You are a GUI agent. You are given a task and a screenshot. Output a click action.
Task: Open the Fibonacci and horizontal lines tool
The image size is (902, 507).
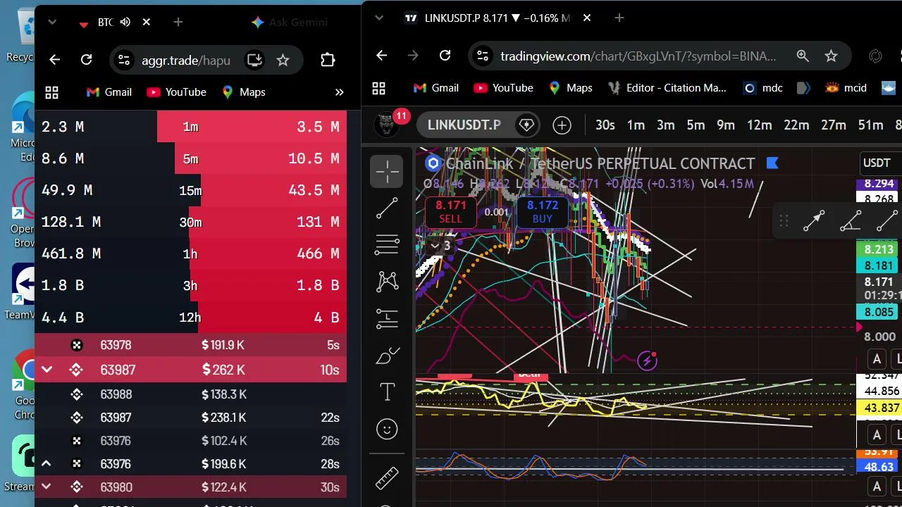[x=387, y=244]
